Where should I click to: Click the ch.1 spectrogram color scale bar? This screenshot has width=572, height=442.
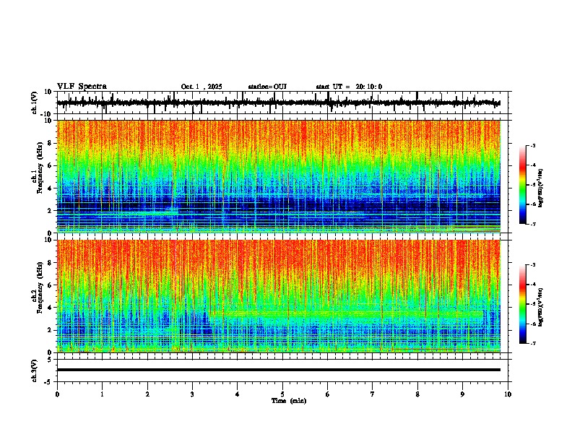pyautogui.click(x=522, y=185)
